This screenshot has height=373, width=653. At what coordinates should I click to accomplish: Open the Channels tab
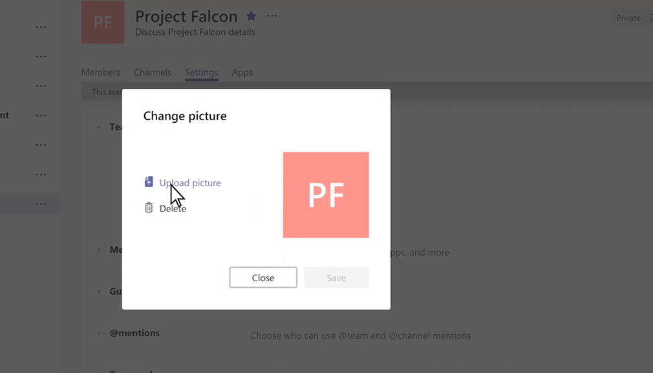153,72
